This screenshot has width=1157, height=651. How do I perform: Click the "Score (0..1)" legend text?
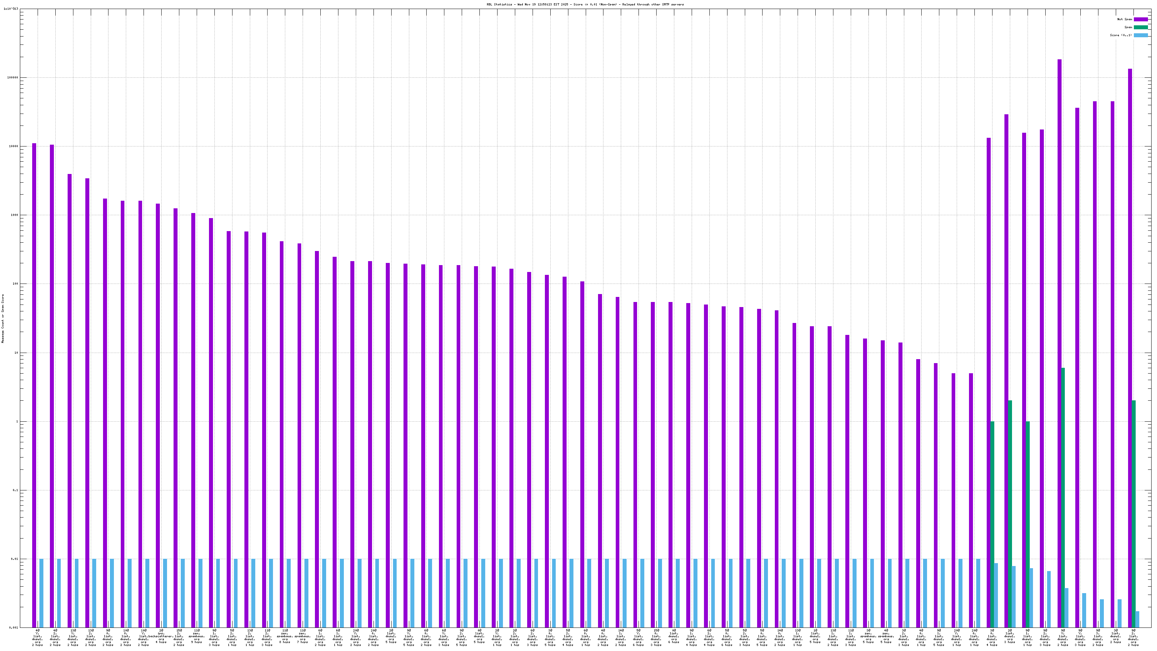pos(1120,35)
